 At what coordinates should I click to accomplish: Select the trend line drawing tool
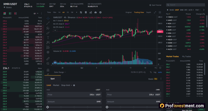pyautogui.click(x=48, y=23)
